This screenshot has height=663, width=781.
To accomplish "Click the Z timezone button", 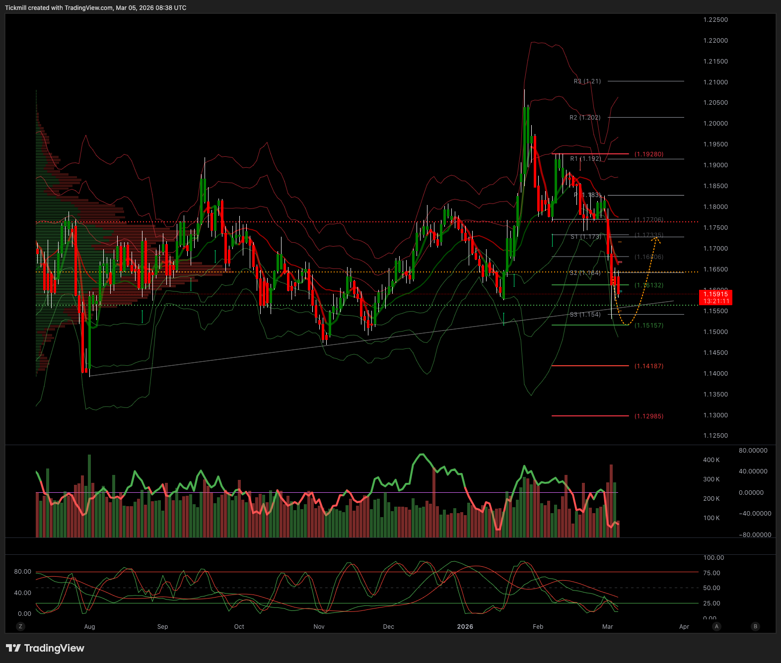I will coord(20,626).
